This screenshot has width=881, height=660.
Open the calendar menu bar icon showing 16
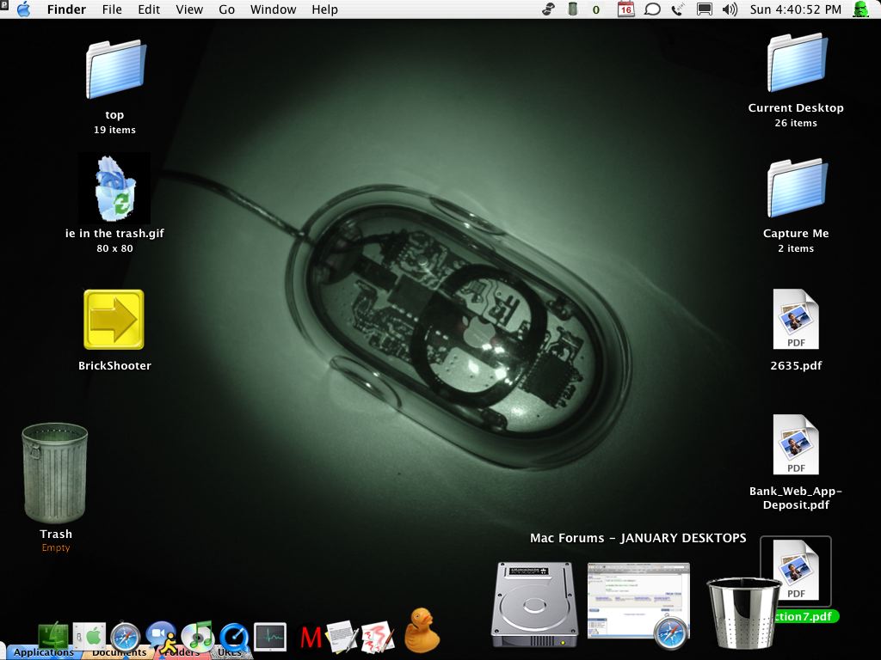[626, 9]
